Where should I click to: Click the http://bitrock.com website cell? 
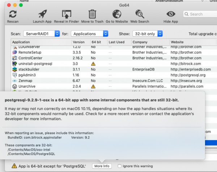click(186, 64)
